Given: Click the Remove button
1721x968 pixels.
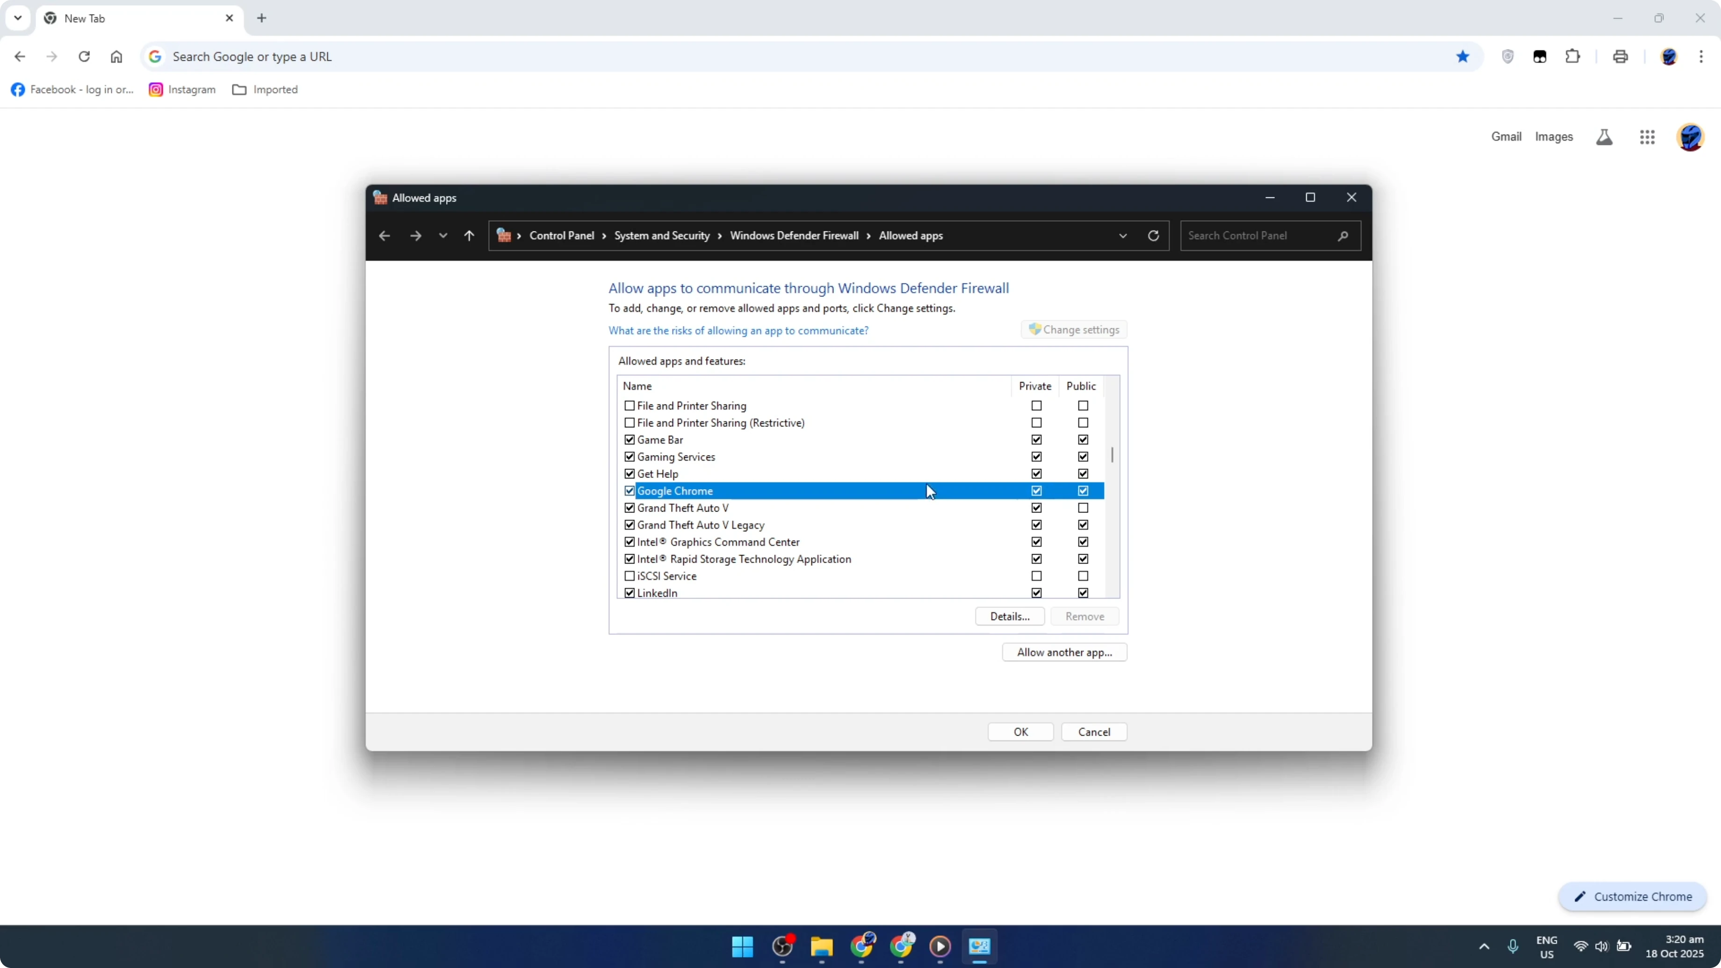Looking at the screenshot, I should click(1085, 617).
